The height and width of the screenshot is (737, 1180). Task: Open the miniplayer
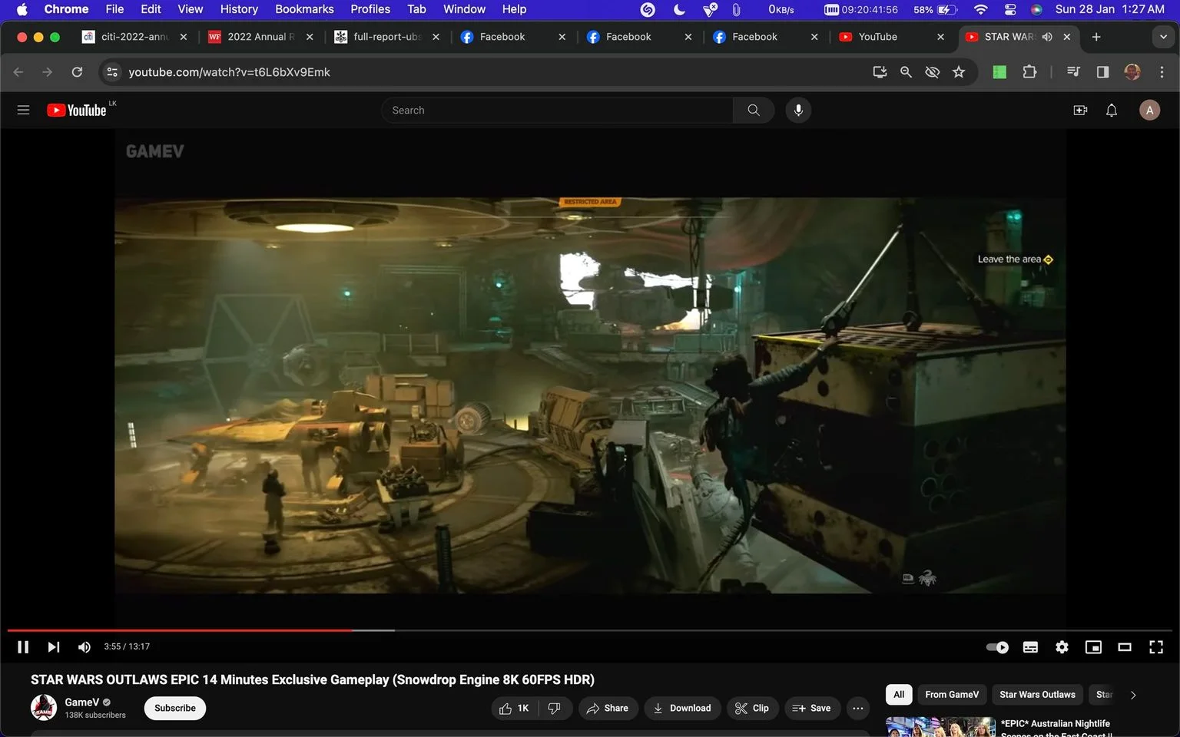coord(1093,647)
